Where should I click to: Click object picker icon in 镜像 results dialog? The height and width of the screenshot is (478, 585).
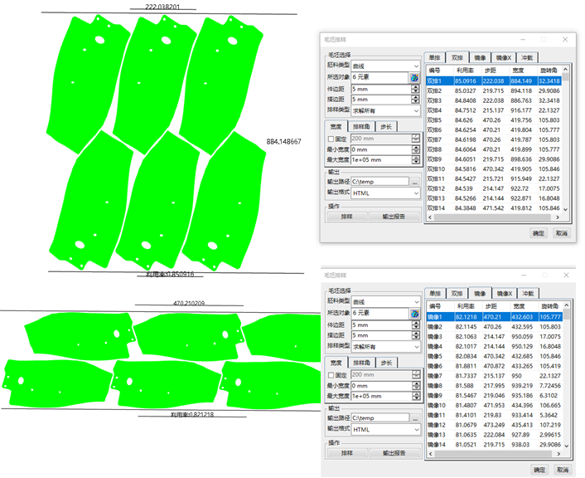pyautogui.click(x=414, y=314)
